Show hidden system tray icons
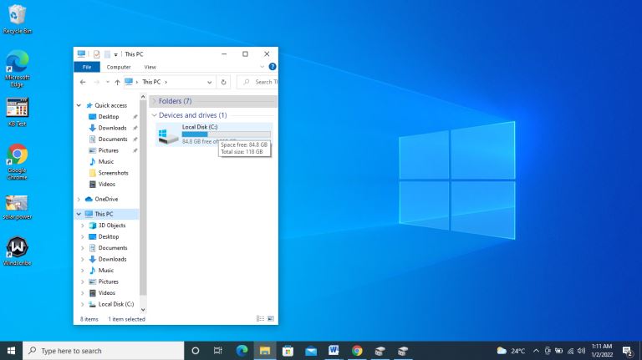The image size is (642, 360). pyautogui.click(x=536, y=351)
